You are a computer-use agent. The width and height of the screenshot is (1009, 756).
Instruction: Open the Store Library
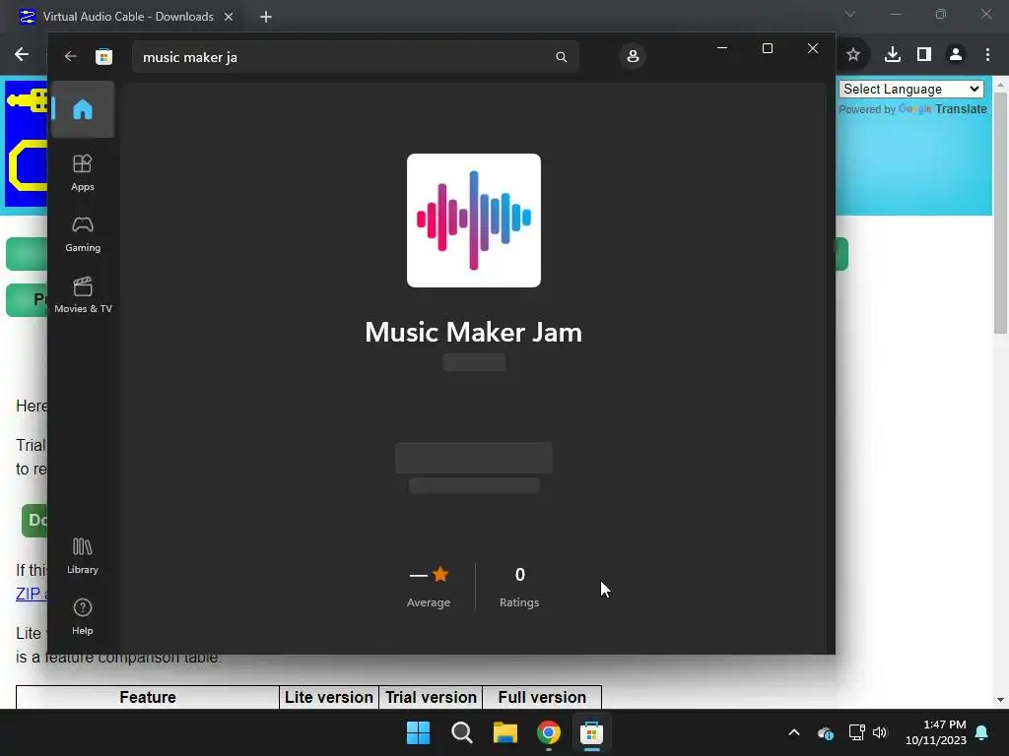(83, 555)
